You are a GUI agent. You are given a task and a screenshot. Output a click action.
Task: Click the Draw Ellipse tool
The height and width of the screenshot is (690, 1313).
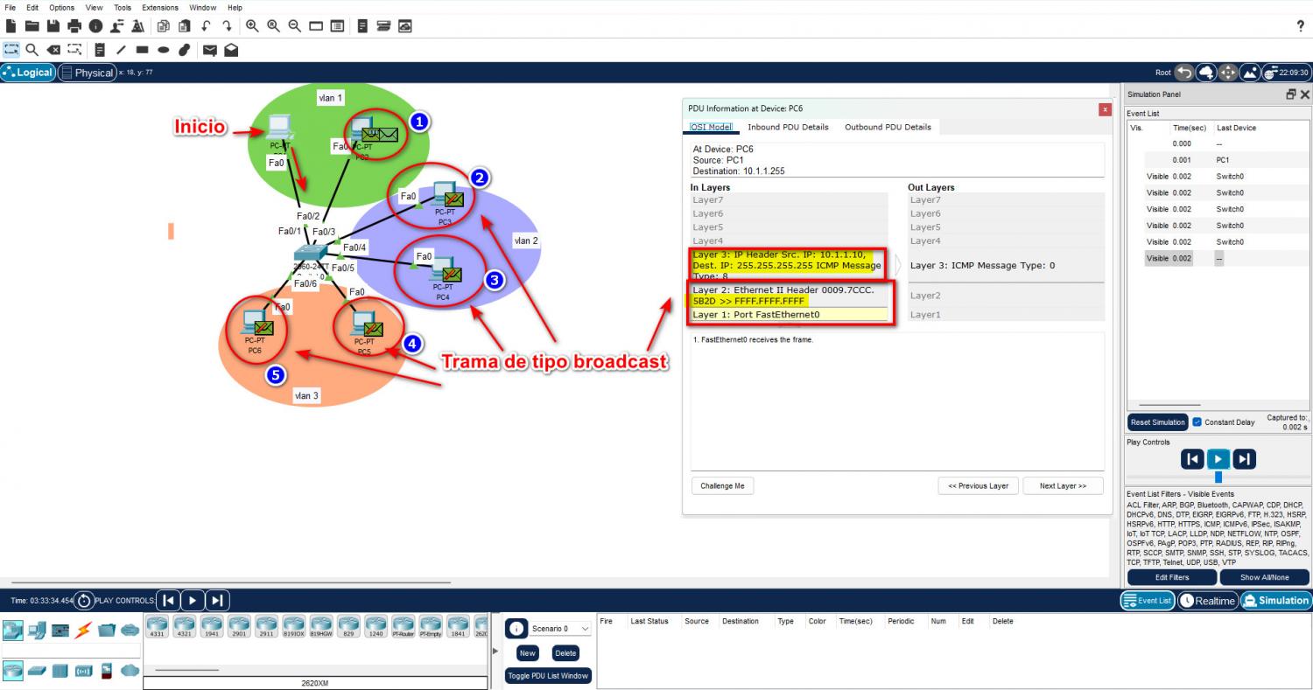pyautogui.click(x=163, y=50)
